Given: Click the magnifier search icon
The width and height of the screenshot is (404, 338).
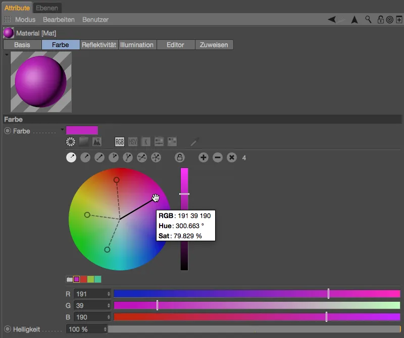Looking at the screenshot, I should (368, 19).
